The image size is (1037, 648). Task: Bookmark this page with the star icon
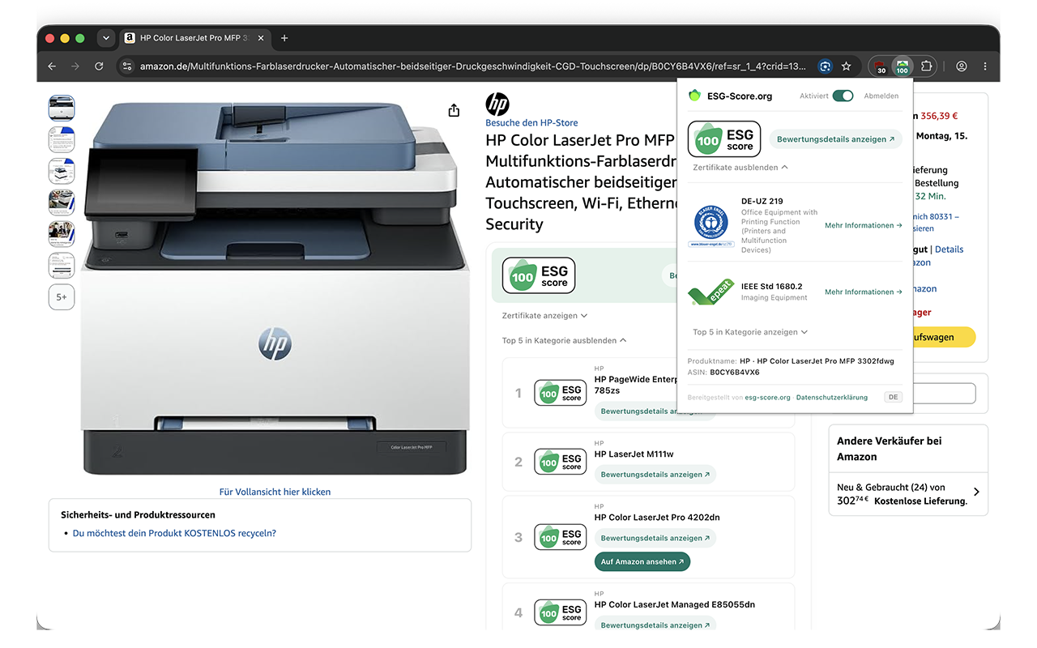(846, 66)
